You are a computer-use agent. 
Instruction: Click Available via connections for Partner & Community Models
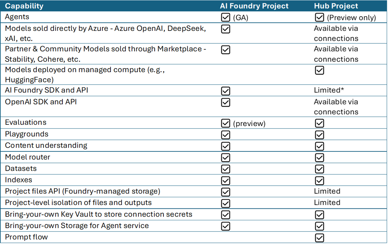coord(336,54)
